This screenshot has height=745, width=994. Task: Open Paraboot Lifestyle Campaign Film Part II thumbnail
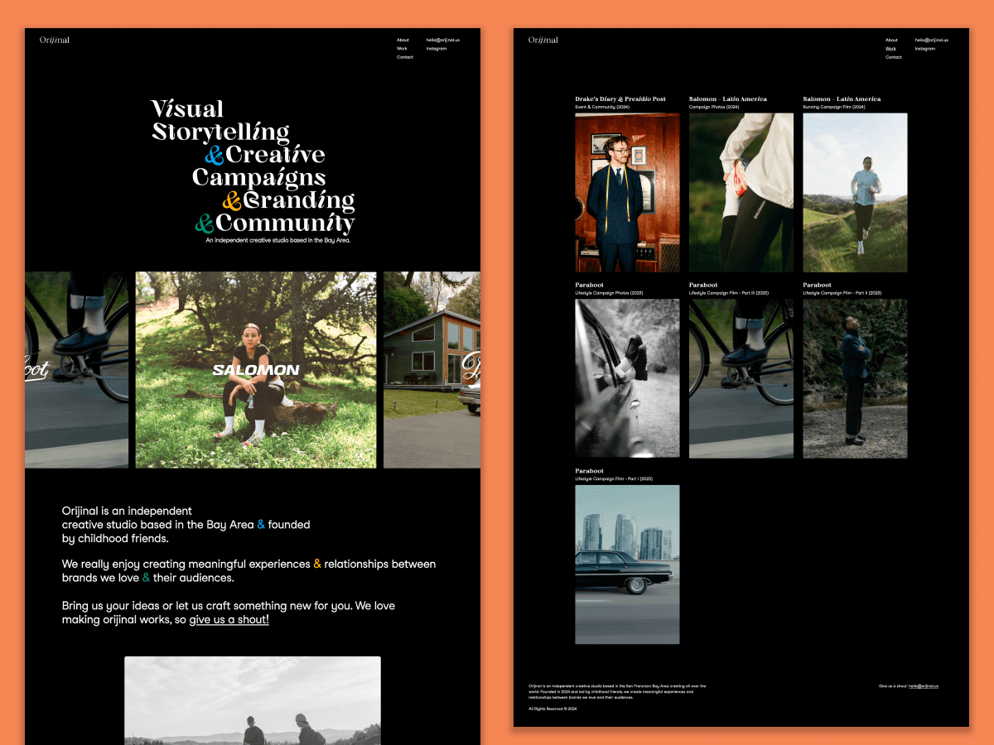(854, 378)
